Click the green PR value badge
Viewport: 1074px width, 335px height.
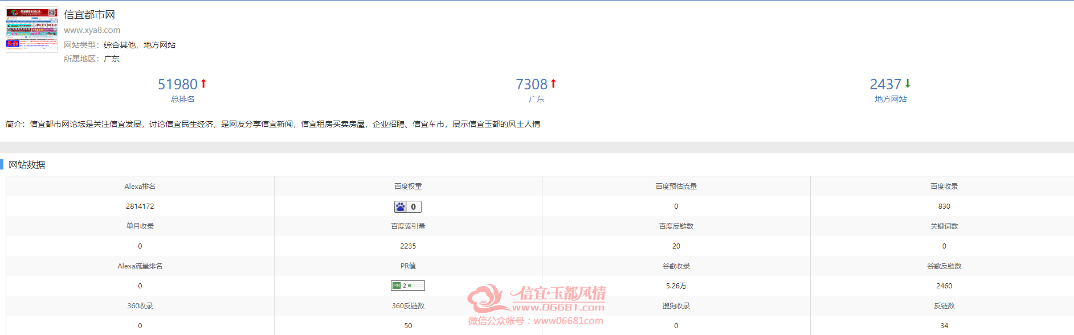408,286
